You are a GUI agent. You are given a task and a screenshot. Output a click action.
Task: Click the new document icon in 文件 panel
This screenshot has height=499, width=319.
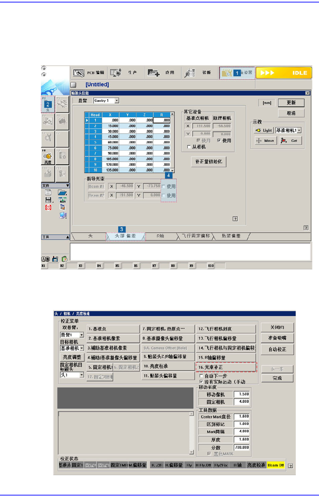[48, 192]
